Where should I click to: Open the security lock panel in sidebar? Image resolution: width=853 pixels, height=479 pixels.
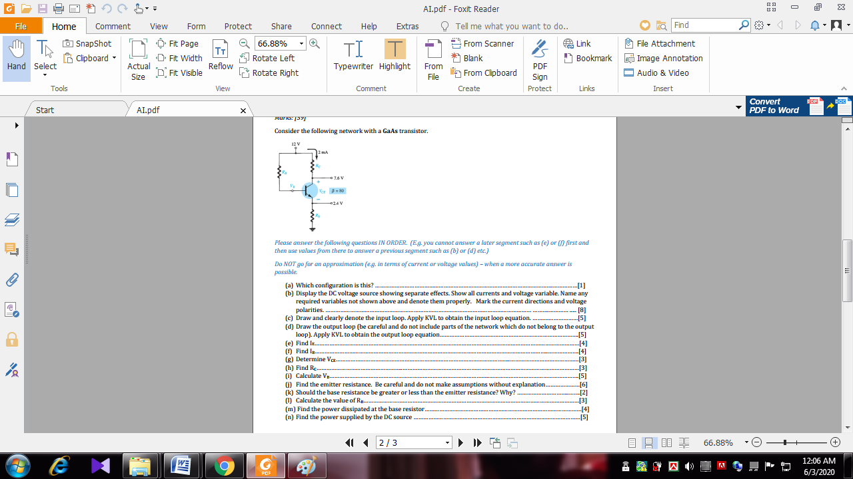pos(12,339)
